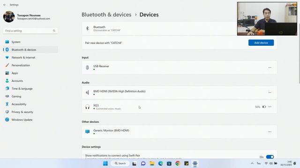The image size is (300, 168).
Task: Click the Bluetooth symbol icon in the Bluetooth row
Action: pos(87,28)
